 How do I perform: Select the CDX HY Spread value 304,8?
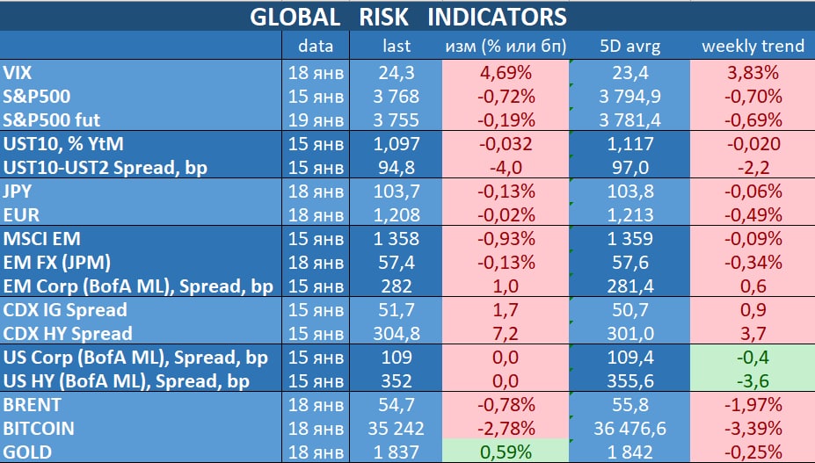[x=397, y=333]
